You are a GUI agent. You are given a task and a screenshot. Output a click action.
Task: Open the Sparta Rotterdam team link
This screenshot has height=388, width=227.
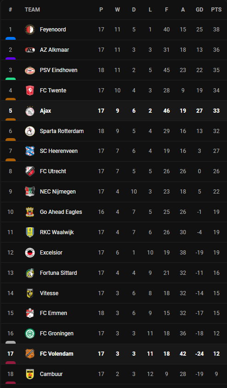[62, 131]
